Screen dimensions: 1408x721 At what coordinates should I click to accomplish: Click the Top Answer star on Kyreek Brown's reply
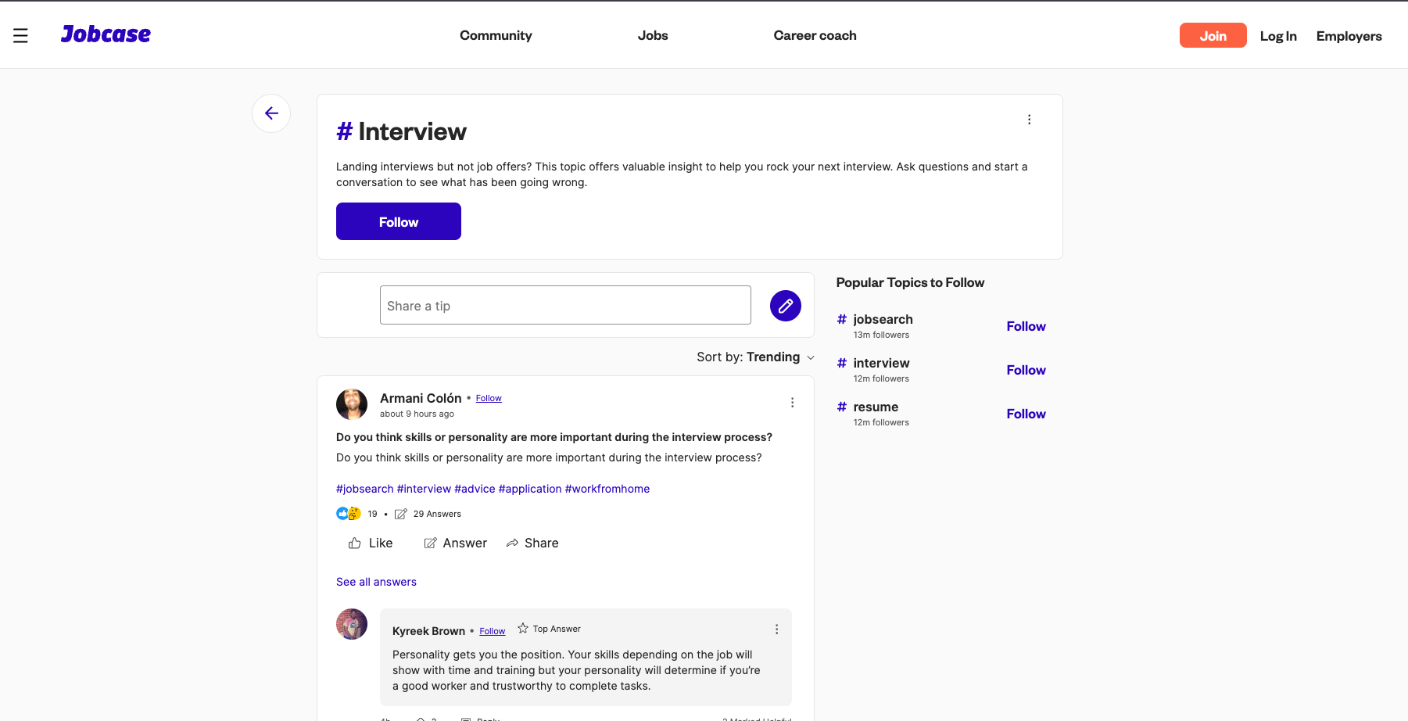(x=522, y=627)
